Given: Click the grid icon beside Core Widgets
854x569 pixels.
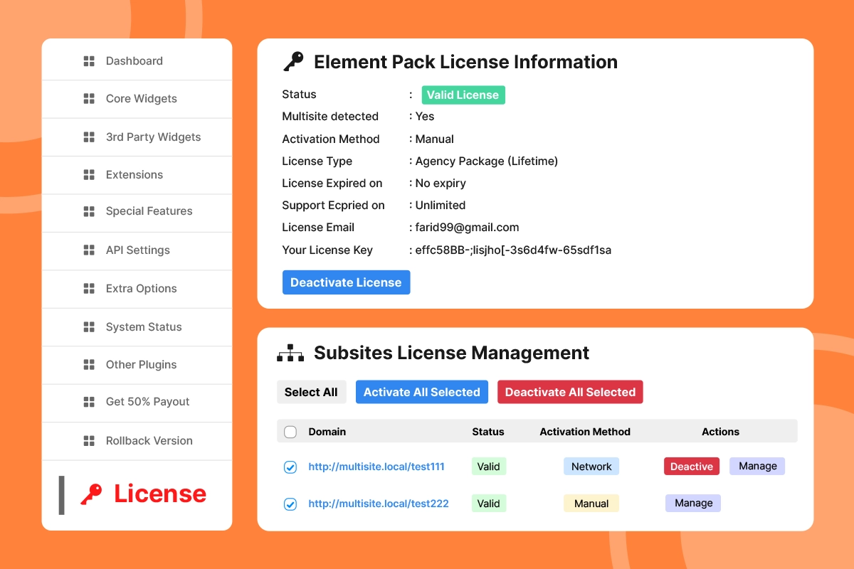Looking at the screenshot, I should [89, 99].
